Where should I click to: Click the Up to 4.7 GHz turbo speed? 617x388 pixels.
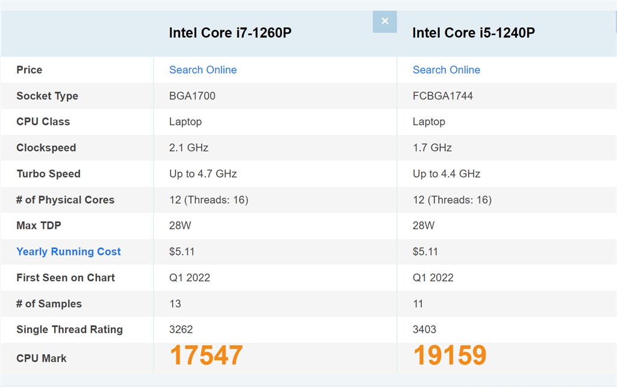[203, 174]
